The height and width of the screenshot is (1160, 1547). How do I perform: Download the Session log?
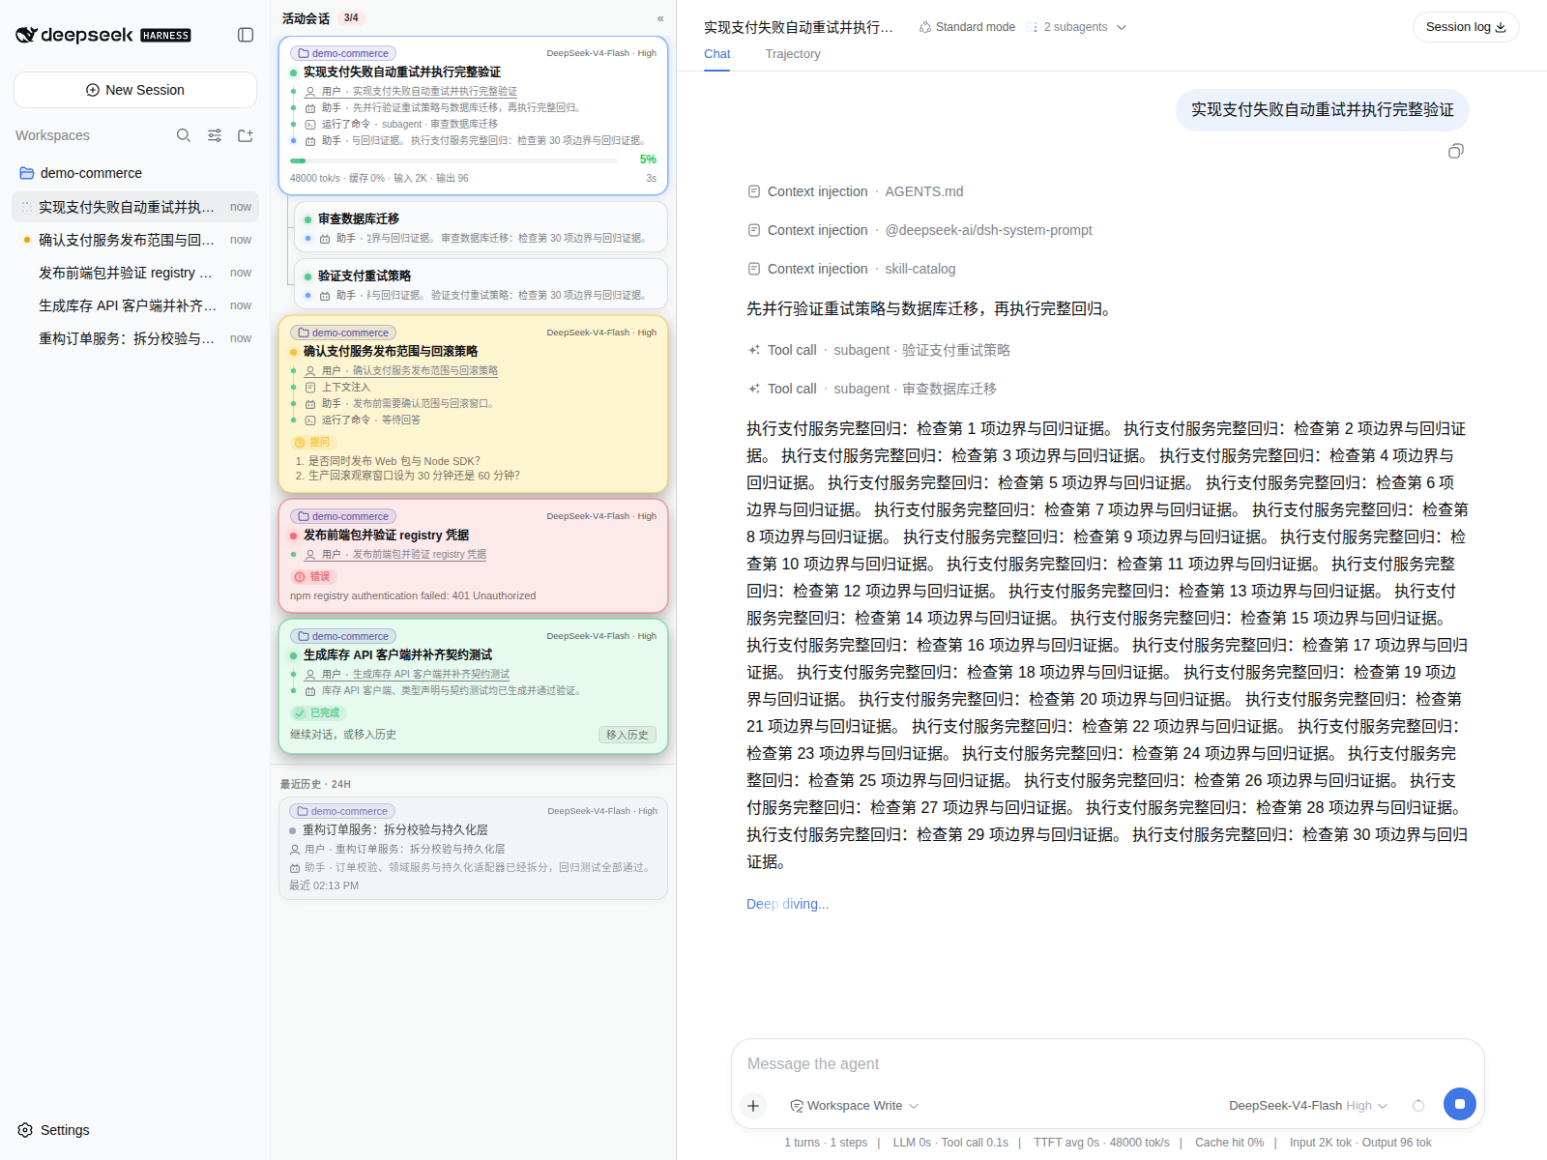point(1466,27)
